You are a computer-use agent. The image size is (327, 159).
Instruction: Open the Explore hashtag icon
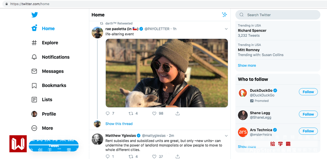click(34, 43)
